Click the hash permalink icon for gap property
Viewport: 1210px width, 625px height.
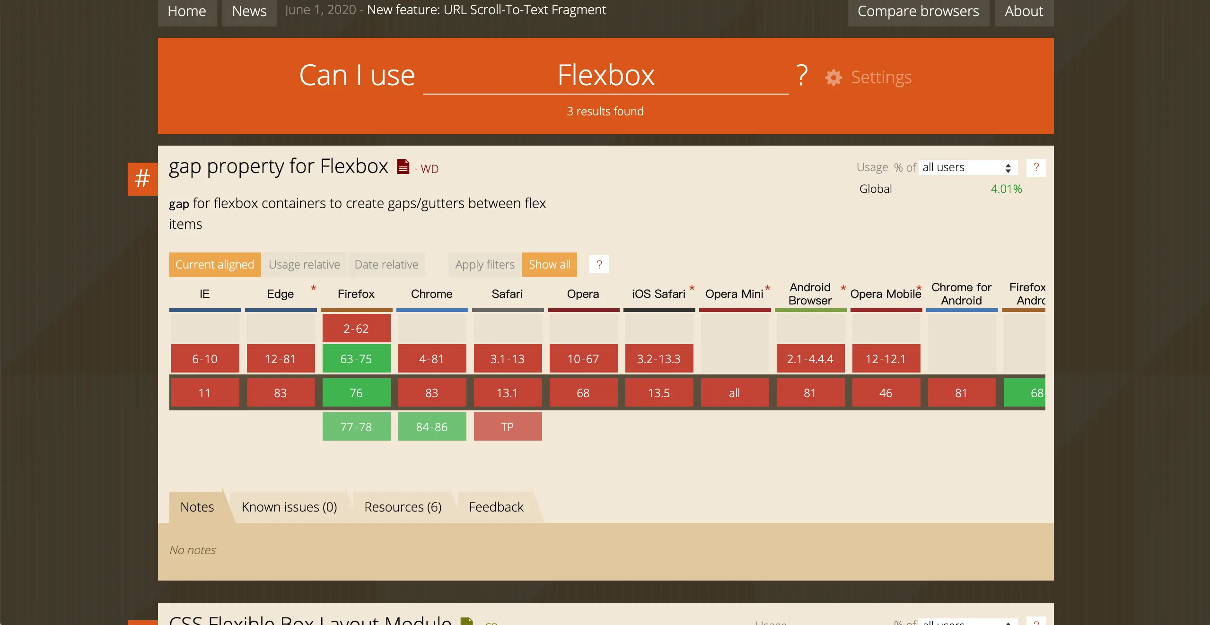coord(142,179)
